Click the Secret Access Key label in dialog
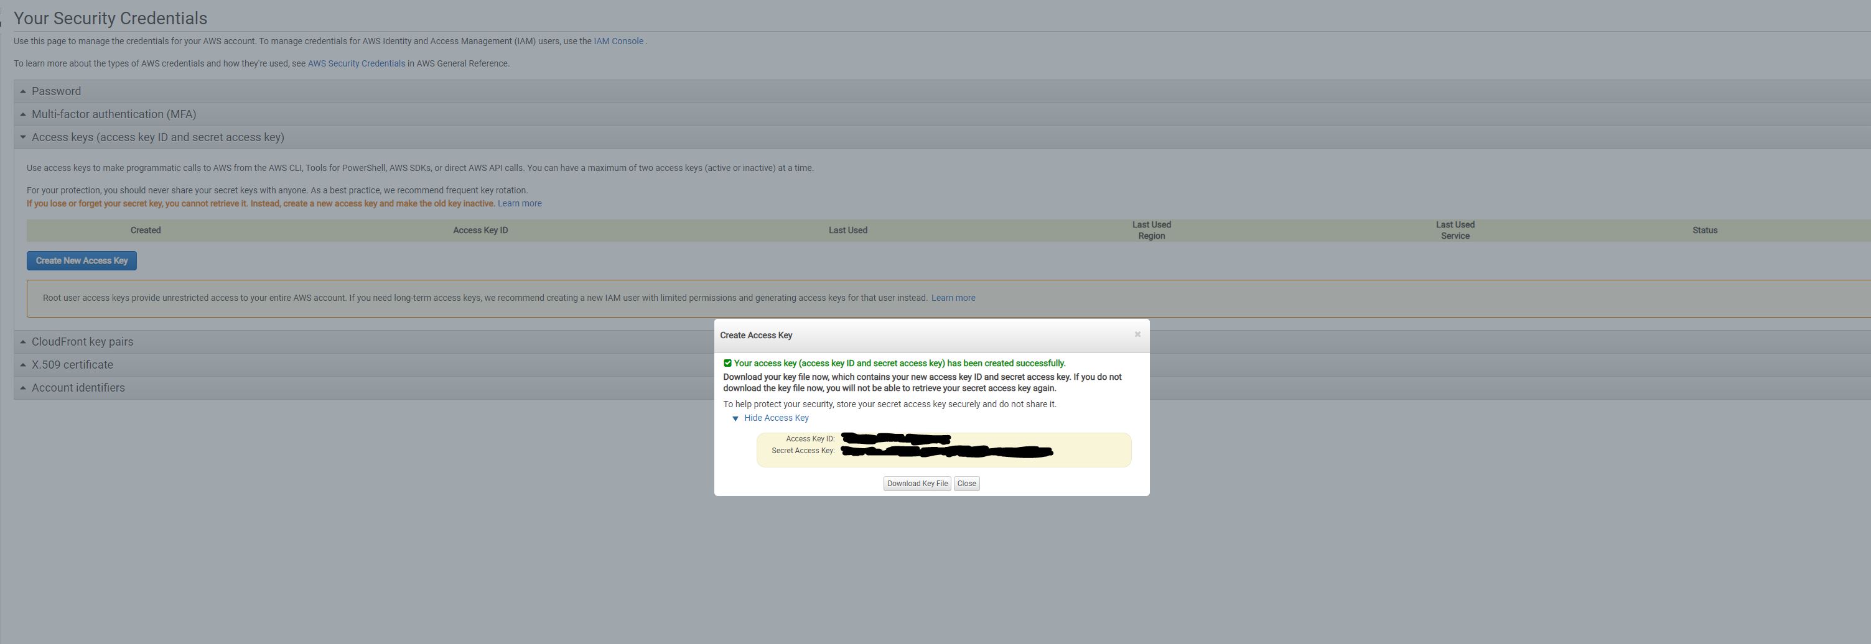This screenshot has height=644, width=1871. click(803, 450)
